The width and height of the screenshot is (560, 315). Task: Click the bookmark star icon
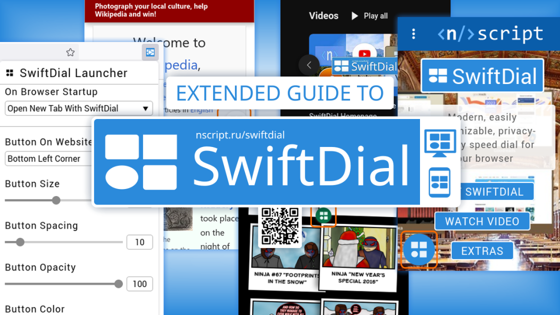[x=70, y=52]
